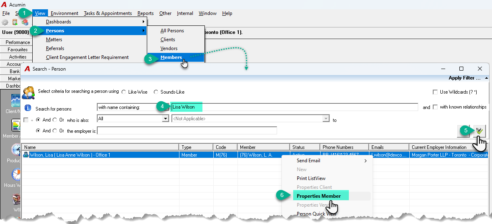
Task: Open Matters from the View menu
Action: pyautogui.click(x=54, y=40)
